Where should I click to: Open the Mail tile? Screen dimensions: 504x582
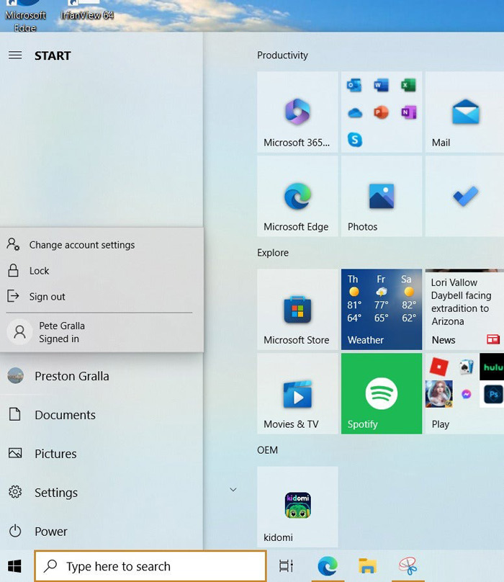point(464,112)
